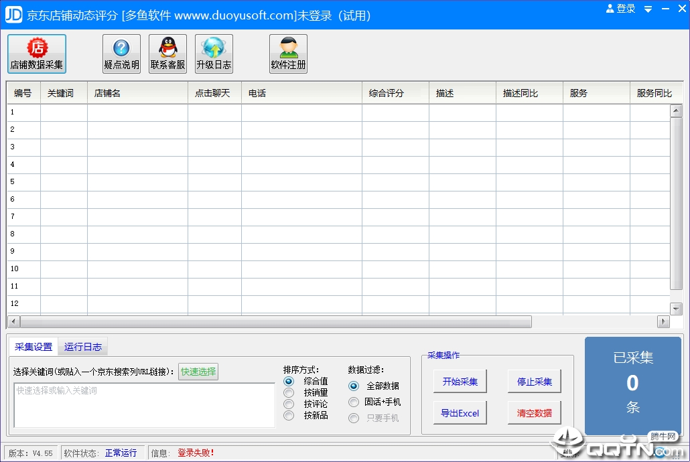Click the 导出Excel button
Screen dimensions: 690x462
click(x=460, y=413)
